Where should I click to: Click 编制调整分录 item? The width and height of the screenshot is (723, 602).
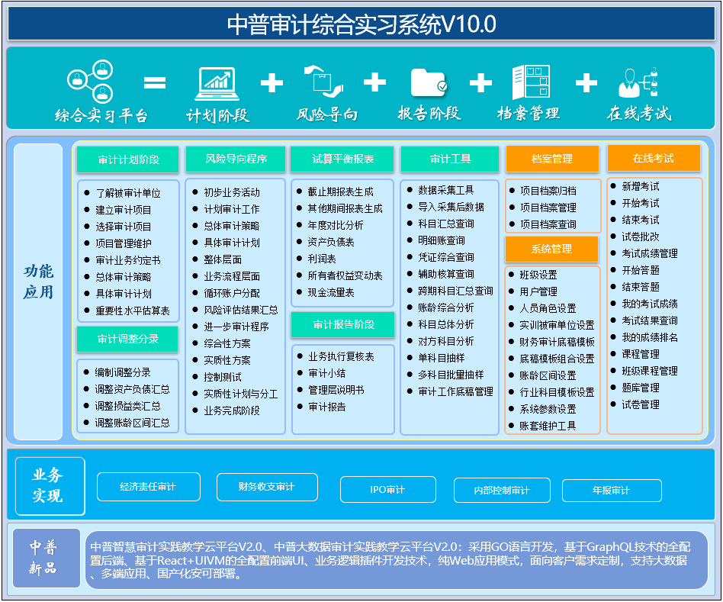[123, 372]
